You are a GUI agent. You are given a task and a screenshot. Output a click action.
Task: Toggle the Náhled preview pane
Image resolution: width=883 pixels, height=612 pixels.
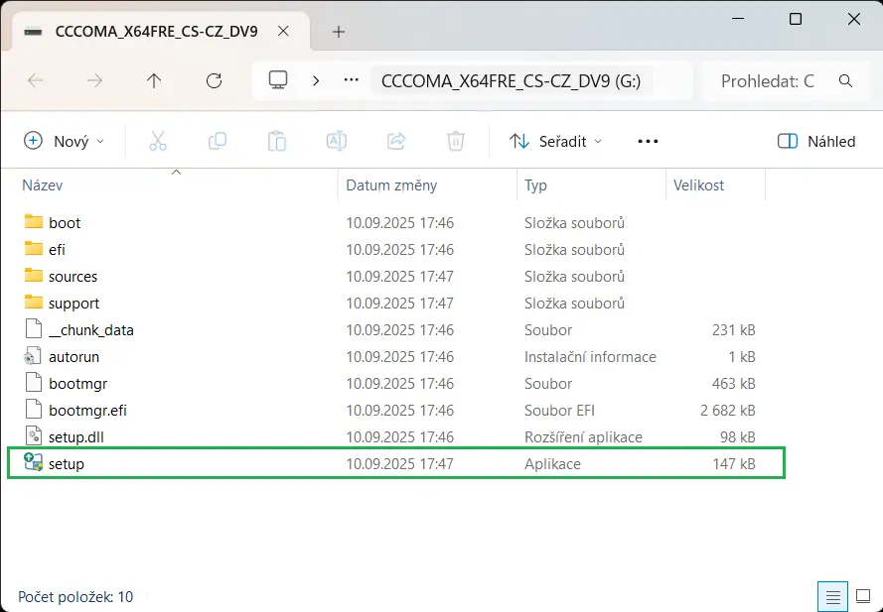816,141
